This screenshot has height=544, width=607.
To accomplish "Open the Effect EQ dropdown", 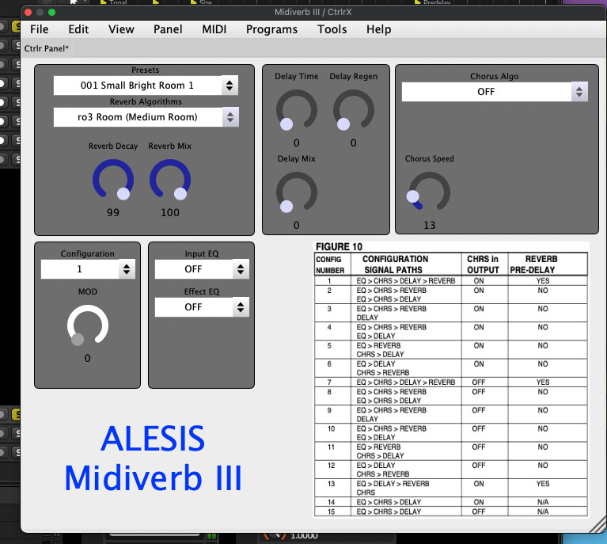I will [202, 307].
